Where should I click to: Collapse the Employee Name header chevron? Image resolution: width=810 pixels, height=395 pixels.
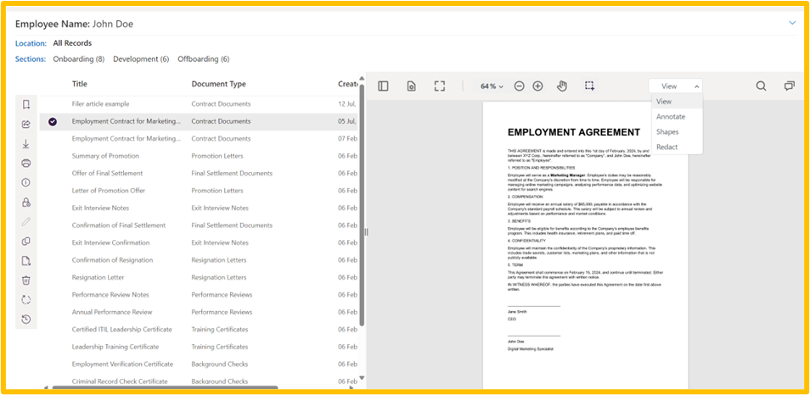(x=792, y=23)
